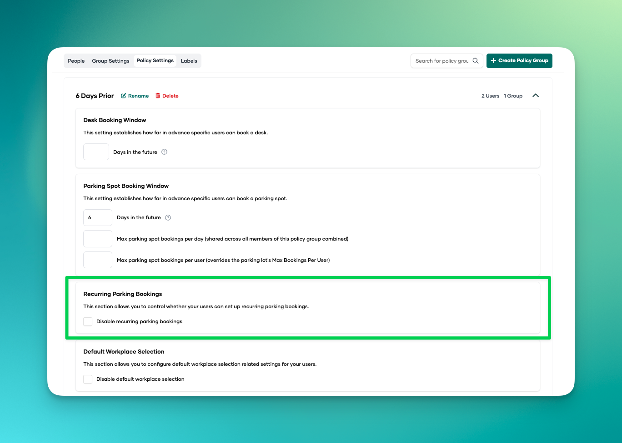This screenshot has width=622, height=443.
Task: Click the Desk Booking Window heading
Action: pyautogui.click(x=115, y=120)
